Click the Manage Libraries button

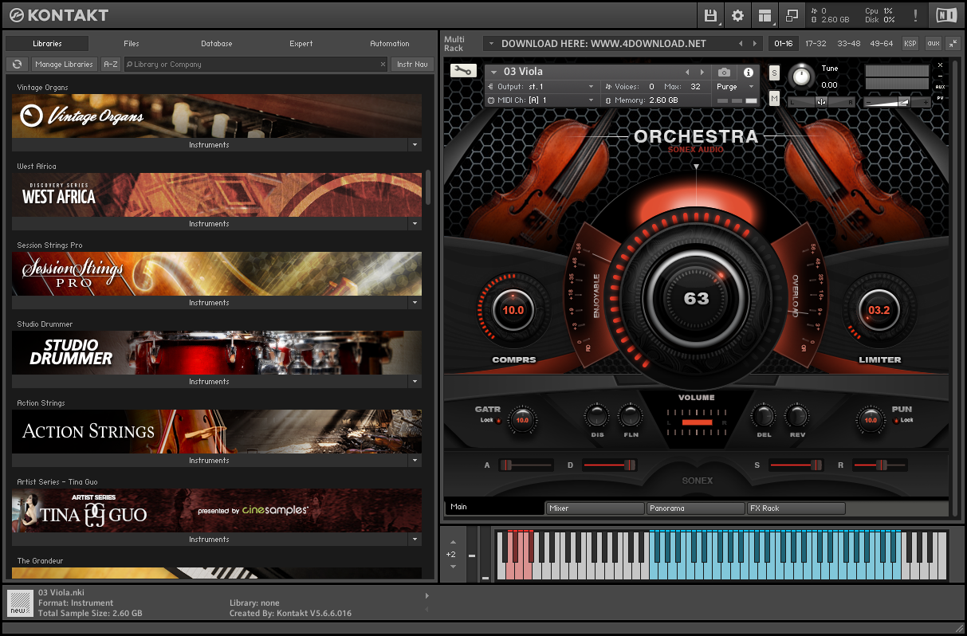[x=65, y=65]
